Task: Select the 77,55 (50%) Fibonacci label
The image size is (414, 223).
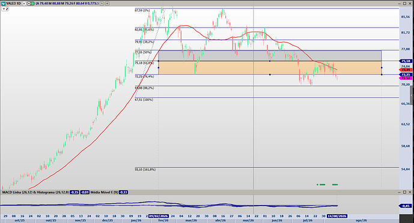Action: [x=143, y=52]
